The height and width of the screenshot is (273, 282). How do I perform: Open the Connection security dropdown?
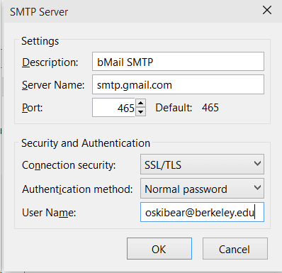coord(202,165)
